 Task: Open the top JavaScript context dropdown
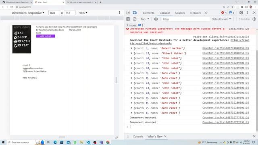click(145, 19)
